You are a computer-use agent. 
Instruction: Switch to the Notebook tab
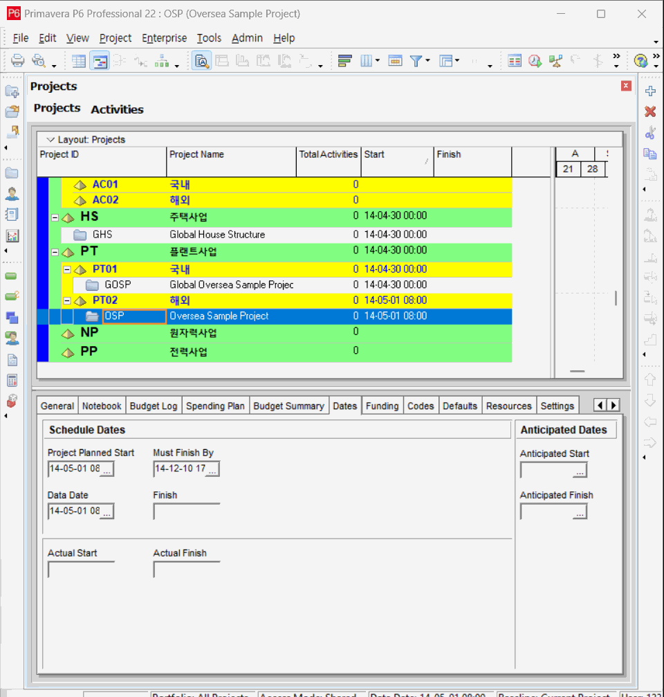tap(102, 406)
